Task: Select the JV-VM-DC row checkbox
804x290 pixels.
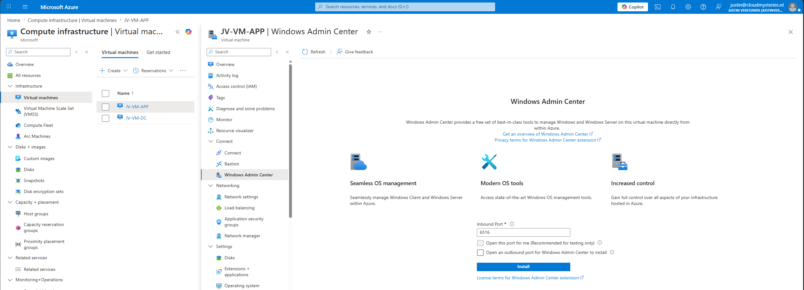Action: coord(106,118)
